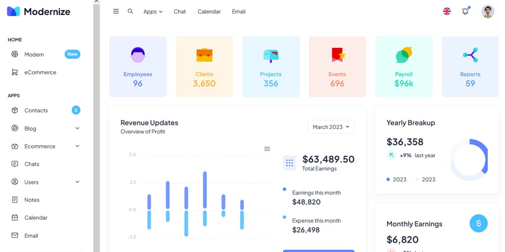Expand the Blog submenu chevron
Image resolution: width=505 pixels, height=252 pixels.
tap(77, 128)
